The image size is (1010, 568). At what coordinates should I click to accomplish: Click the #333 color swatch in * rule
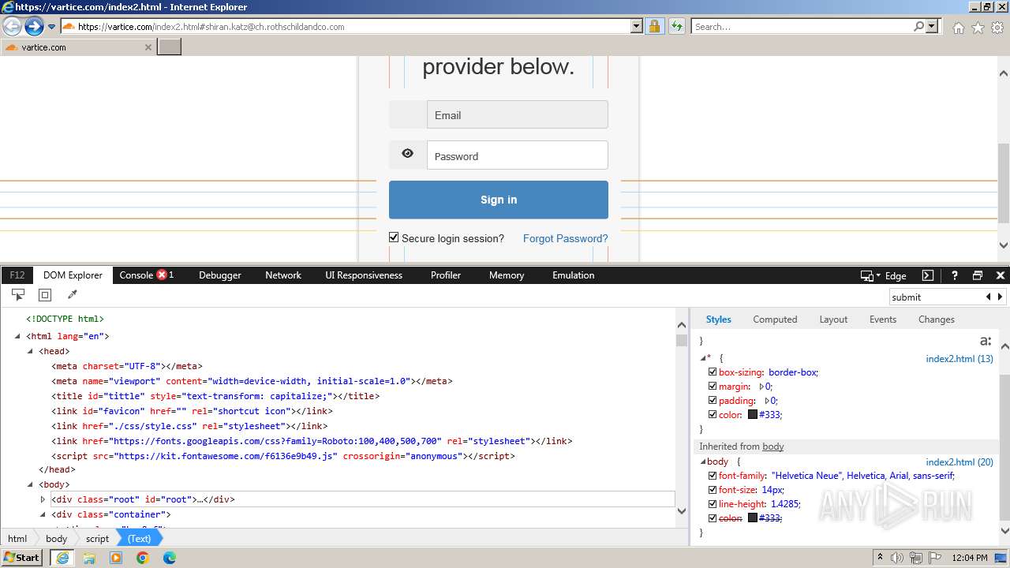pos(753,415)
